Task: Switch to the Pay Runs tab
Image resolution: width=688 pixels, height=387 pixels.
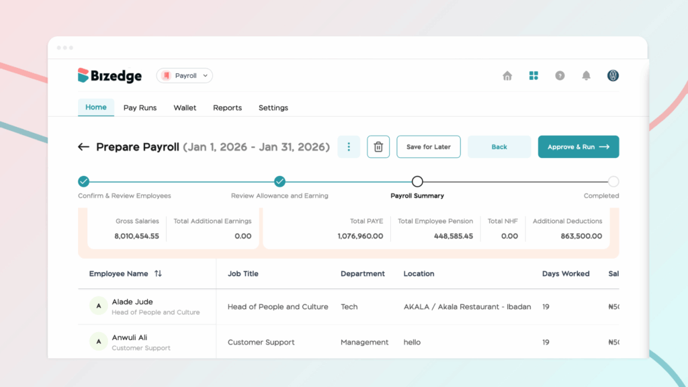Action: (x=140, y=107)
